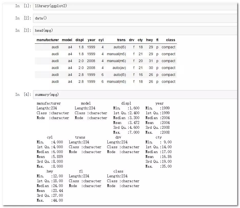Click the hwy table header
This screenshot has height=208, width=240.
tap(149, 40)
